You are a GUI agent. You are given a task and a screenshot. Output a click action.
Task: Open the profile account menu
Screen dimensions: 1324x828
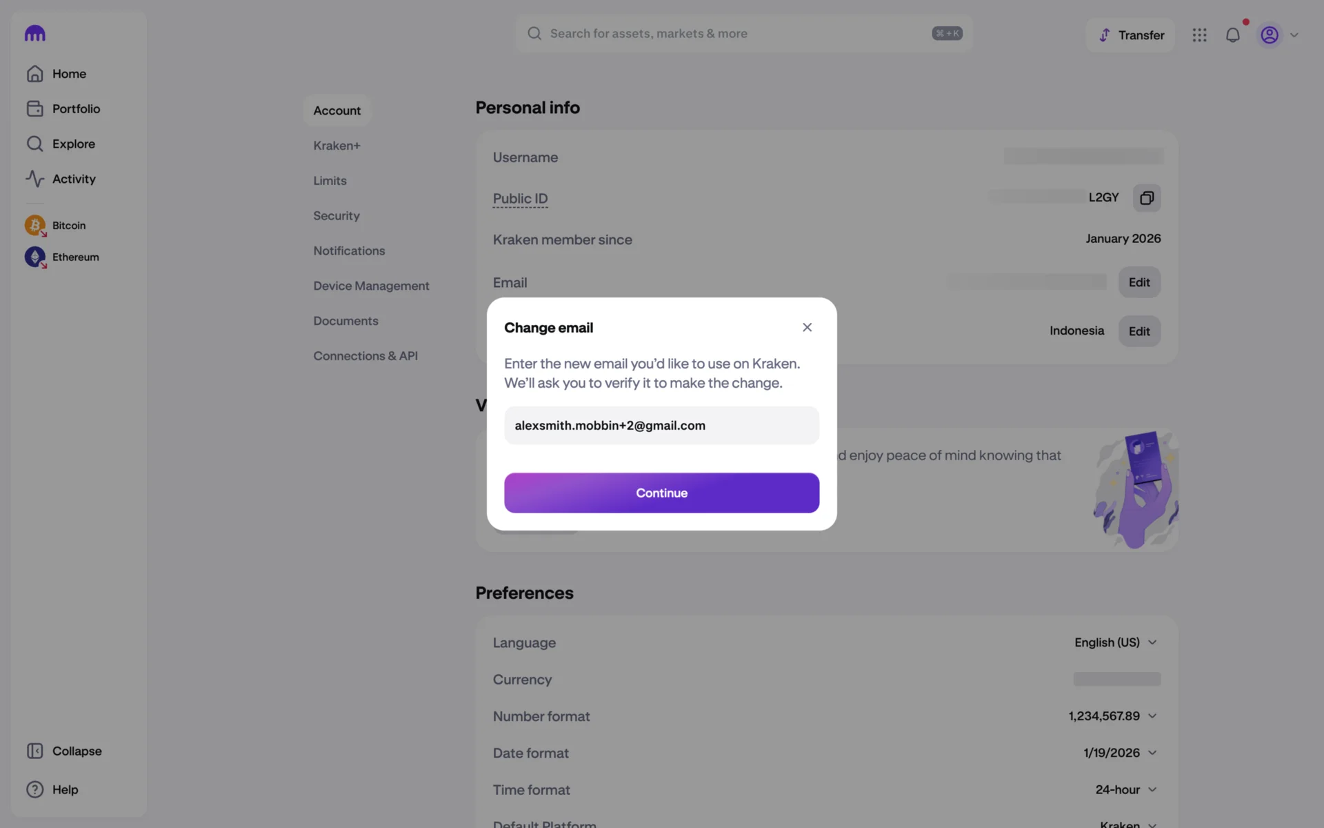[1278, 35]
